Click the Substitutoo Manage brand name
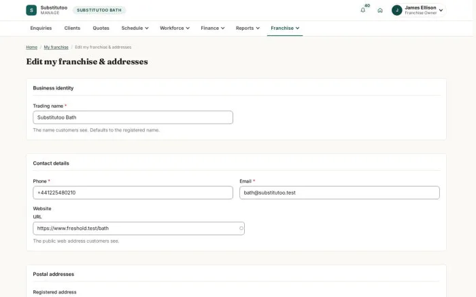Image resolution: width=476 pixels, height=297 pixels. [x=54, y=10]
